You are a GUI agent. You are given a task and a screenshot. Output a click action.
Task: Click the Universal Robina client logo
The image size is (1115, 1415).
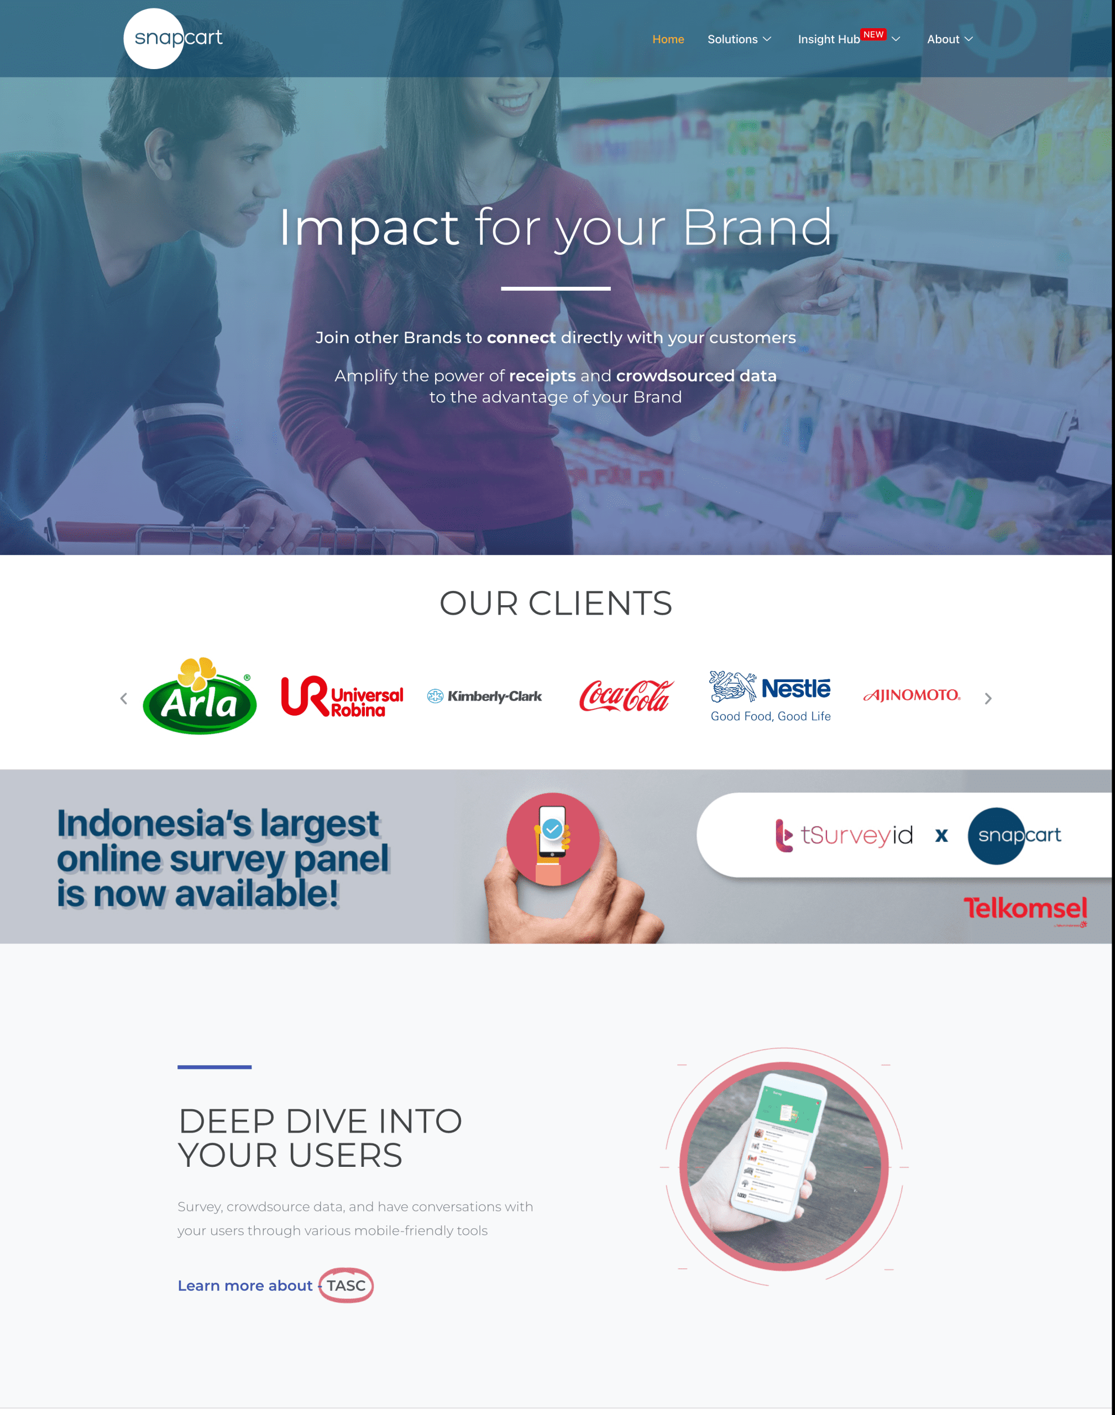coord(342,696)
